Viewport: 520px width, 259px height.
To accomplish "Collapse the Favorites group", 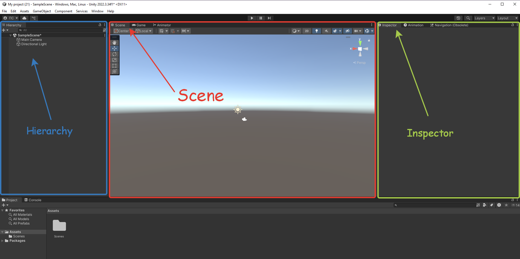I will pyautogui.click(x=2, y=210).
